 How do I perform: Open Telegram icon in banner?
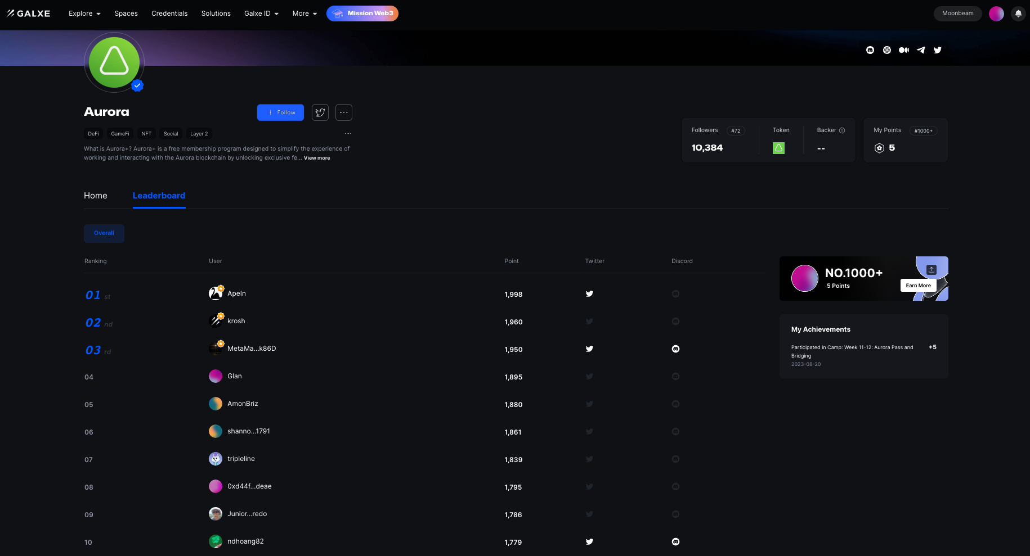[x=921, y=50]
